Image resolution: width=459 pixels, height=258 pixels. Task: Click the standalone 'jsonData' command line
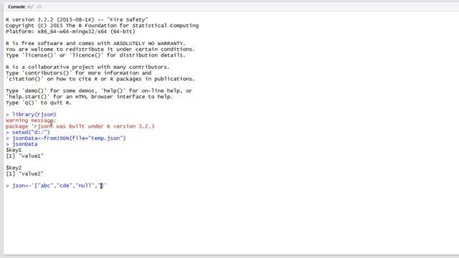click(22, 144)
